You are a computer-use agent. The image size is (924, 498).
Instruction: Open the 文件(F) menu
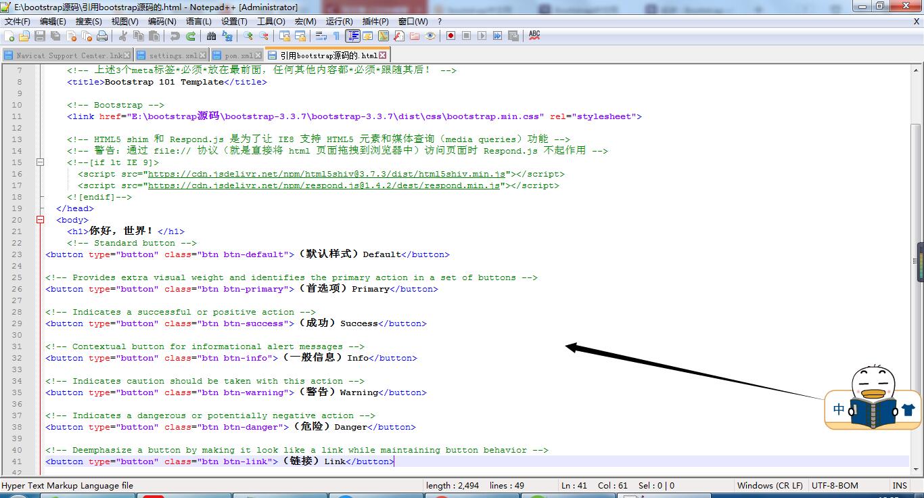18,22
